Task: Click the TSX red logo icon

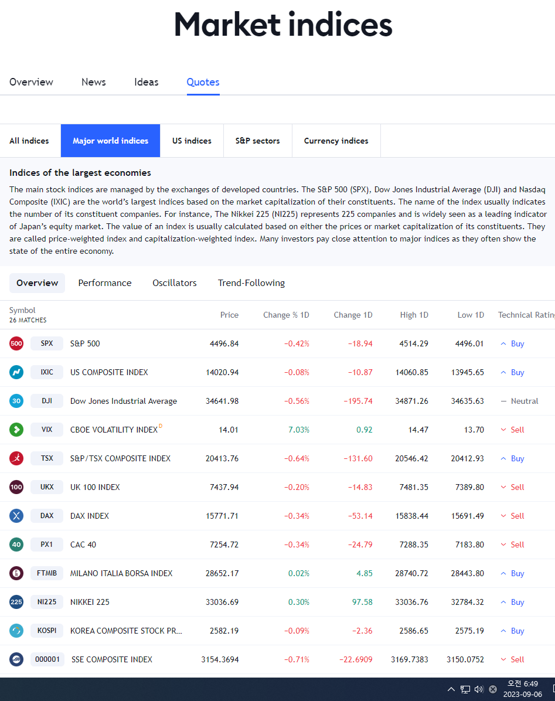Action: (16, 458)
